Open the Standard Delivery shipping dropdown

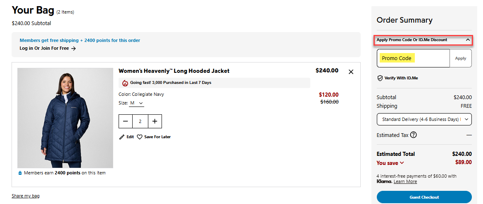point(424,119)
